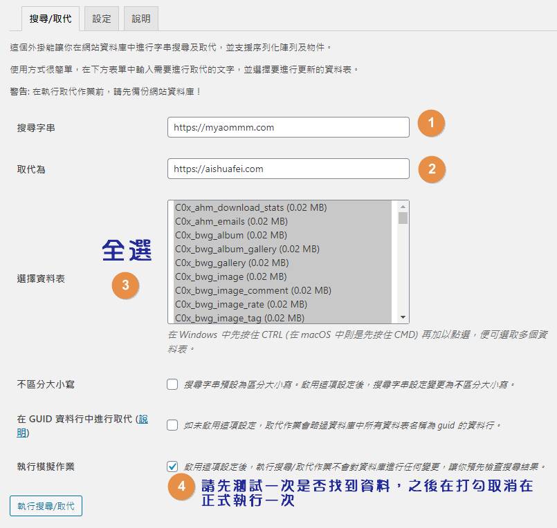Click orange step 4 marker

pos(181,486)
